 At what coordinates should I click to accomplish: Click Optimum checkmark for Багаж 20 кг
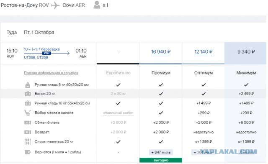204,94
